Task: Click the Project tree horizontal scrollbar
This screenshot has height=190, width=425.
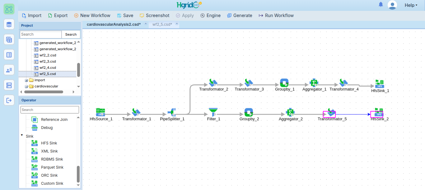Action: click(44, 92)
